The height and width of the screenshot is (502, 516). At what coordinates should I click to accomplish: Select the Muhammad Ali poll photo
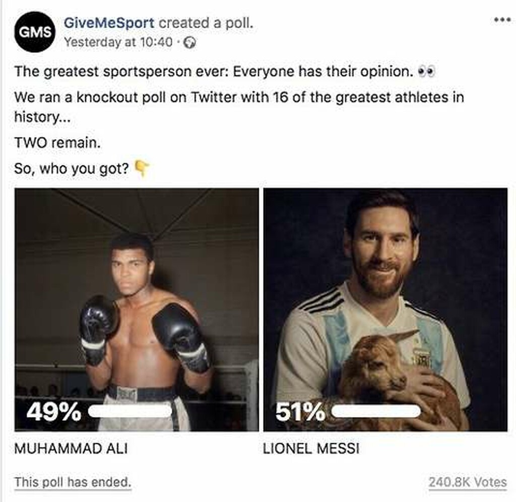pyautogui.click(x=137, y=309)
